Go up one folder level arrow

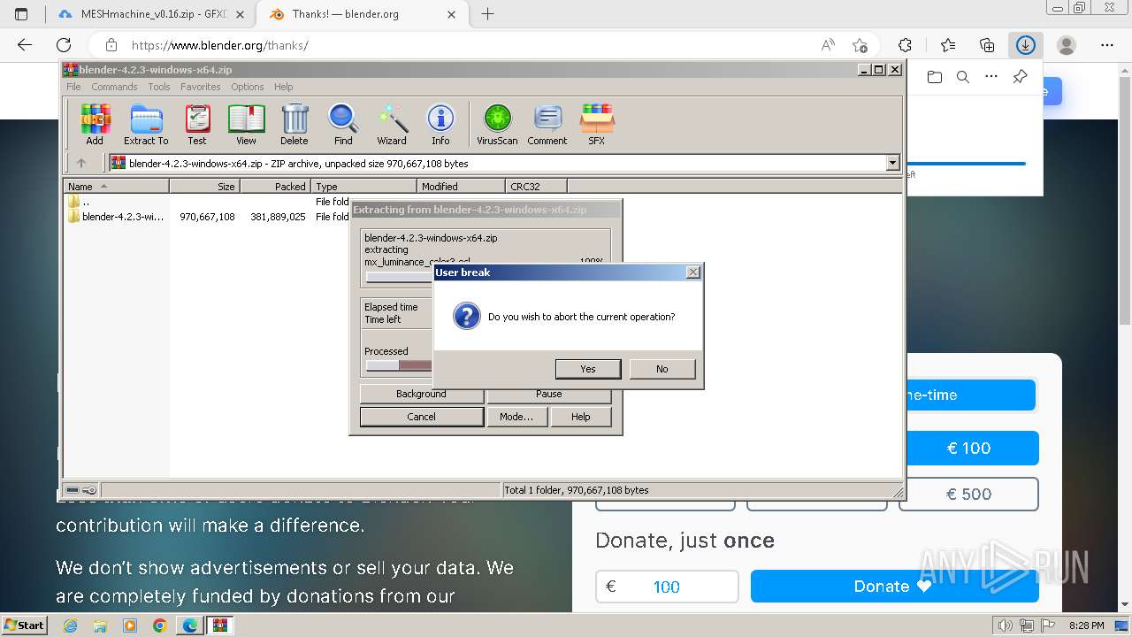[x=81, y=163]
